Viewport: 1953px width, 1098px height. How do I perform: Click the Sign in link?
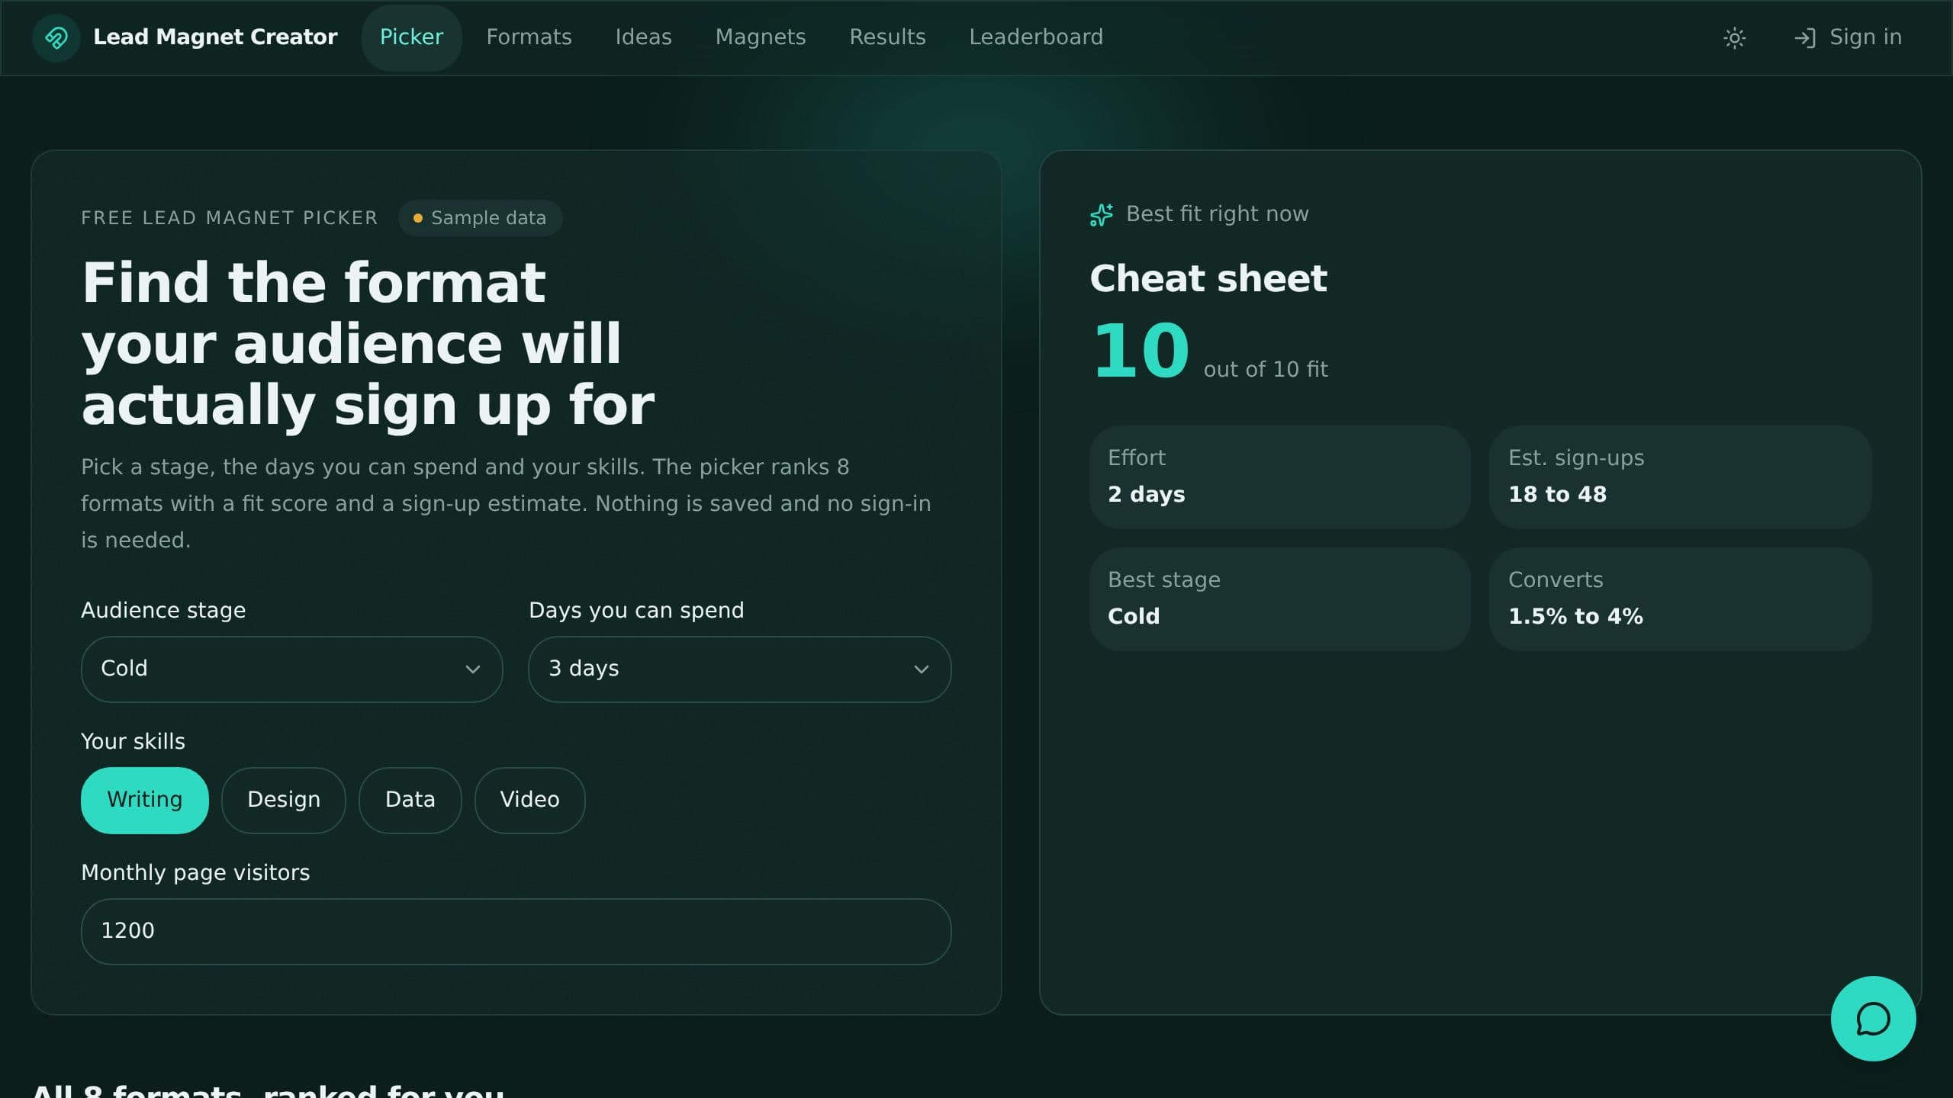[x=1847, y=37]
